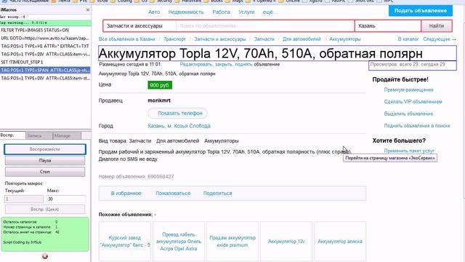Open the Аккумуляторы breadcrumb
The image size is (465, 262).
click(x=345, y=39)
